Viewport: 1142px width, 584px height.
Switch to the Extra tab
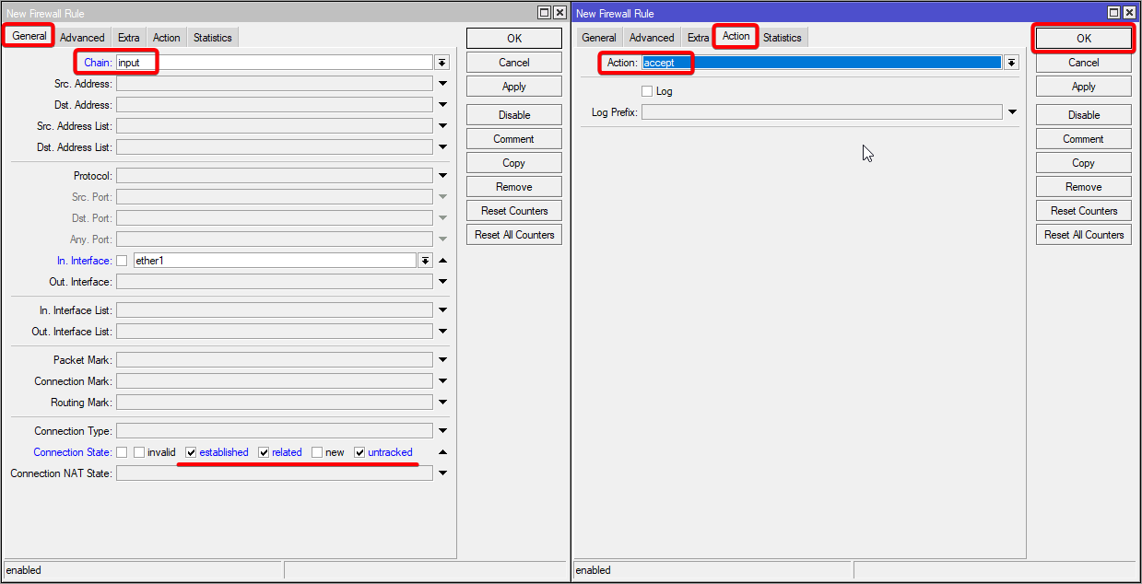128,37
